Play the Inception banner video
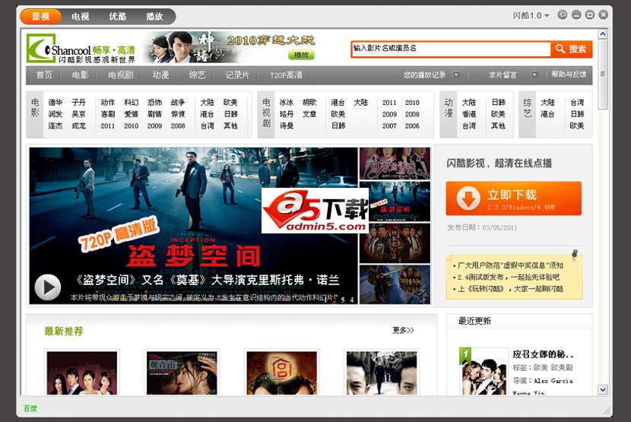 tap(47, 287)
